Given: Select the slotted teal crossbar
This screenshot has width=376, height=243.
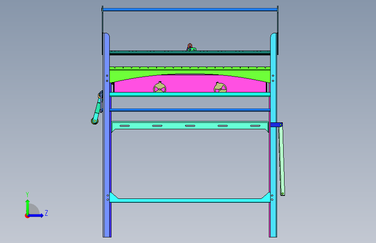Looking at the screenshot, I should [x=190, y=126].
